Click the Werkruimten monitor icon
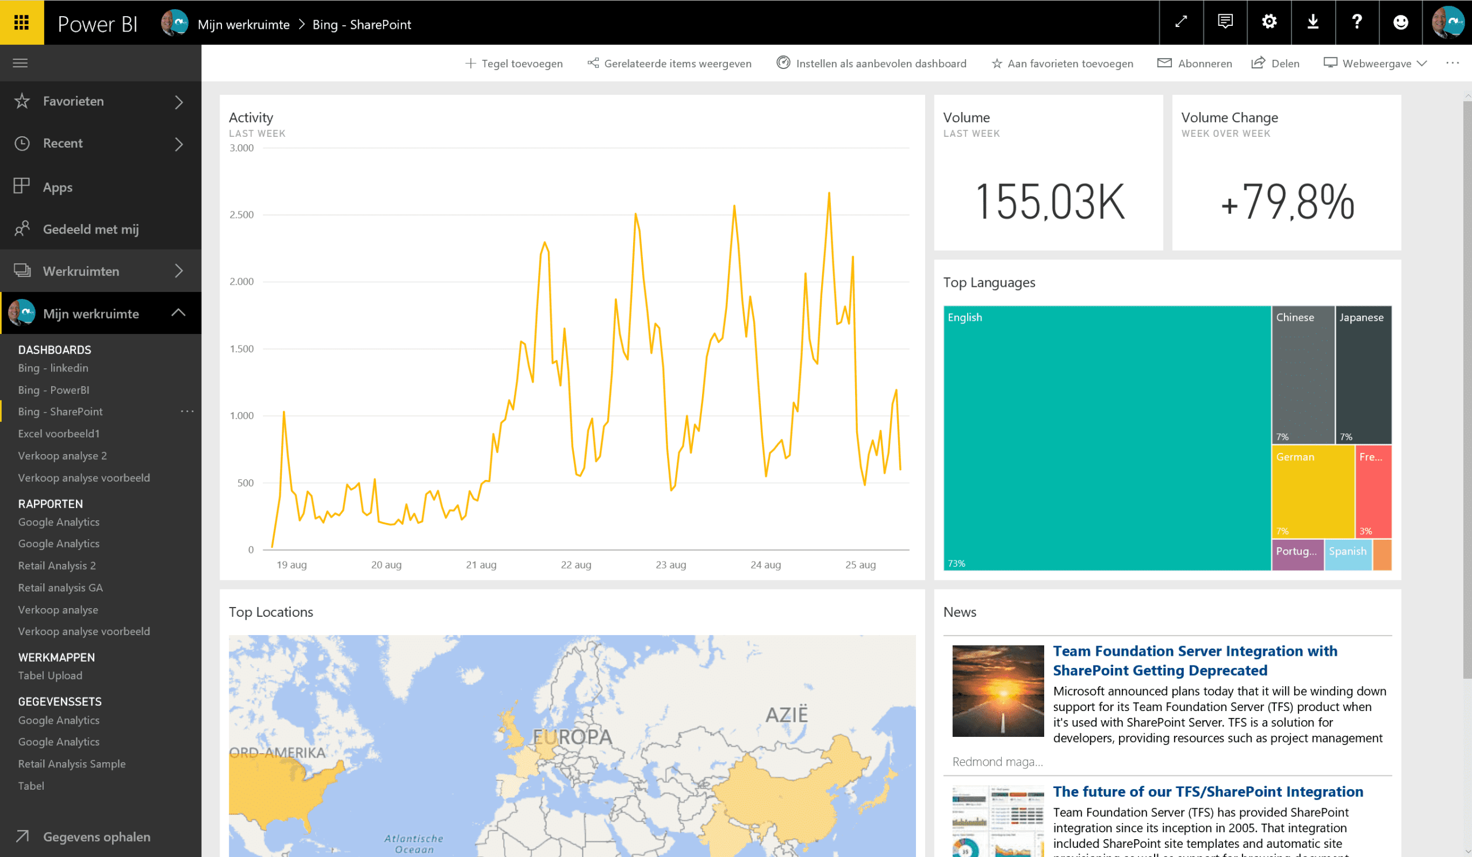Screen dimensions: 1472x857 coord(22,270)
